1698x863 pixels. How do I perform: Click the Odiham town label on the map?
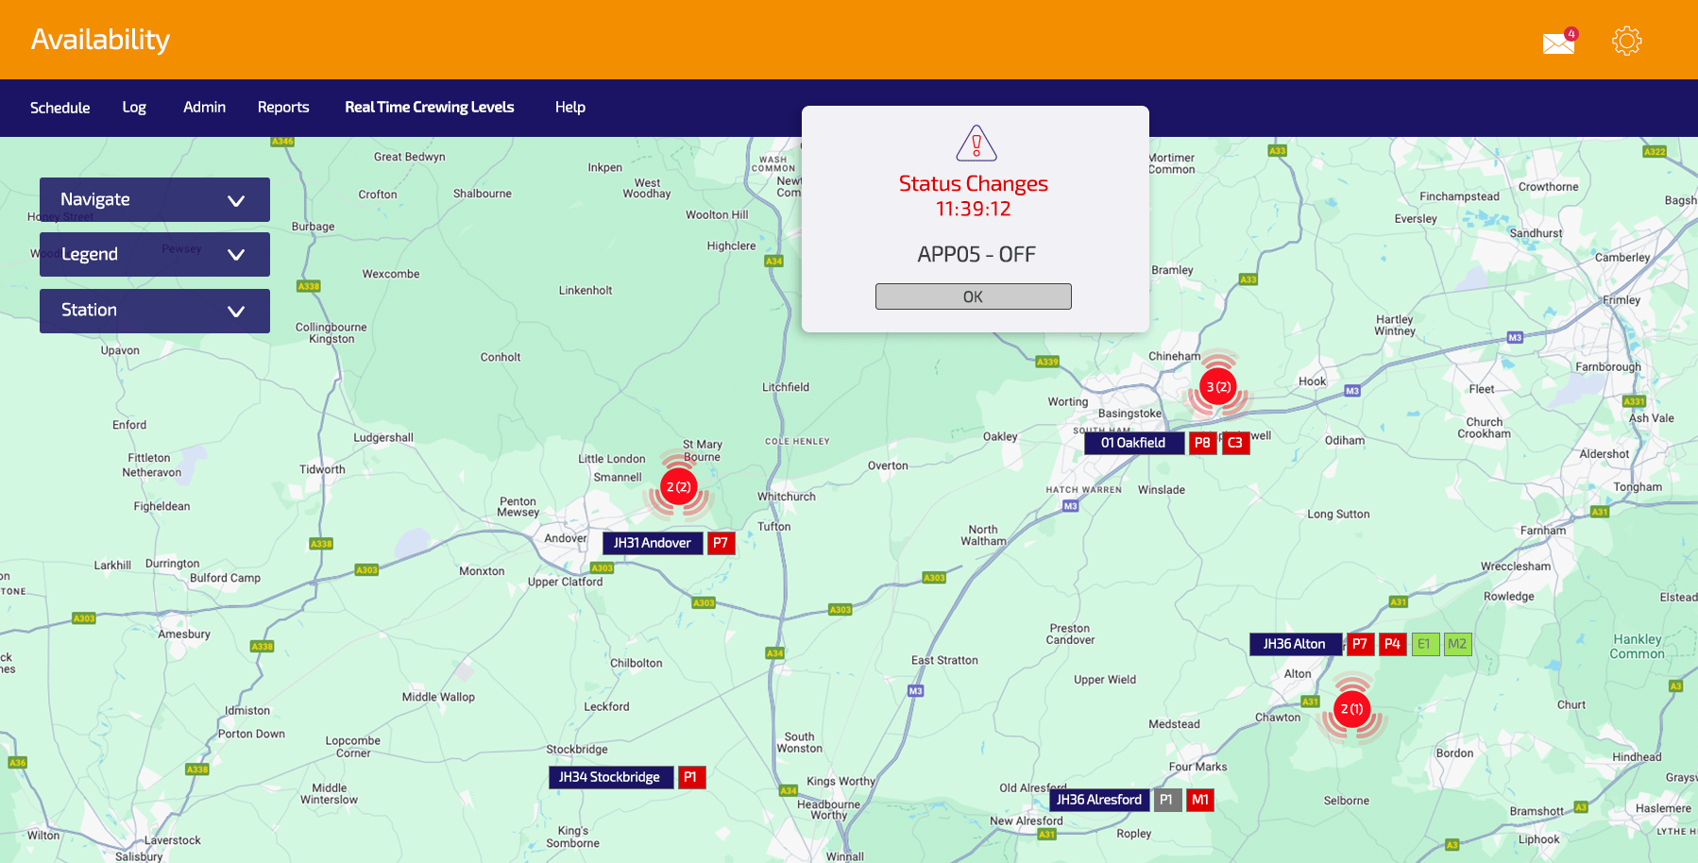1345,441
